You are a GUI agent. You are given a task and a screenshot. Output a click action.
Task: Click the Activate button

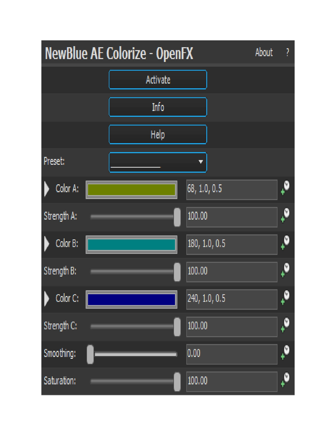[158, 80]
